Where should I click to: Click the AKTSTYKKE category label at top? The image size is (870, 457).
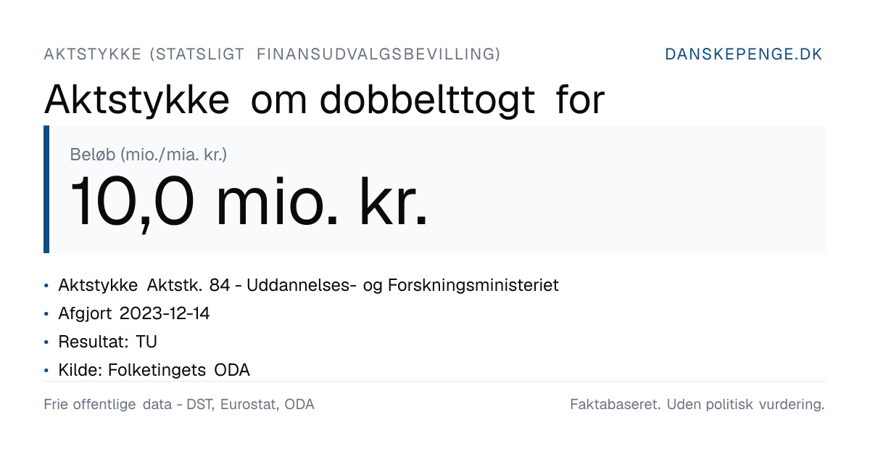(x=92, y=54)
